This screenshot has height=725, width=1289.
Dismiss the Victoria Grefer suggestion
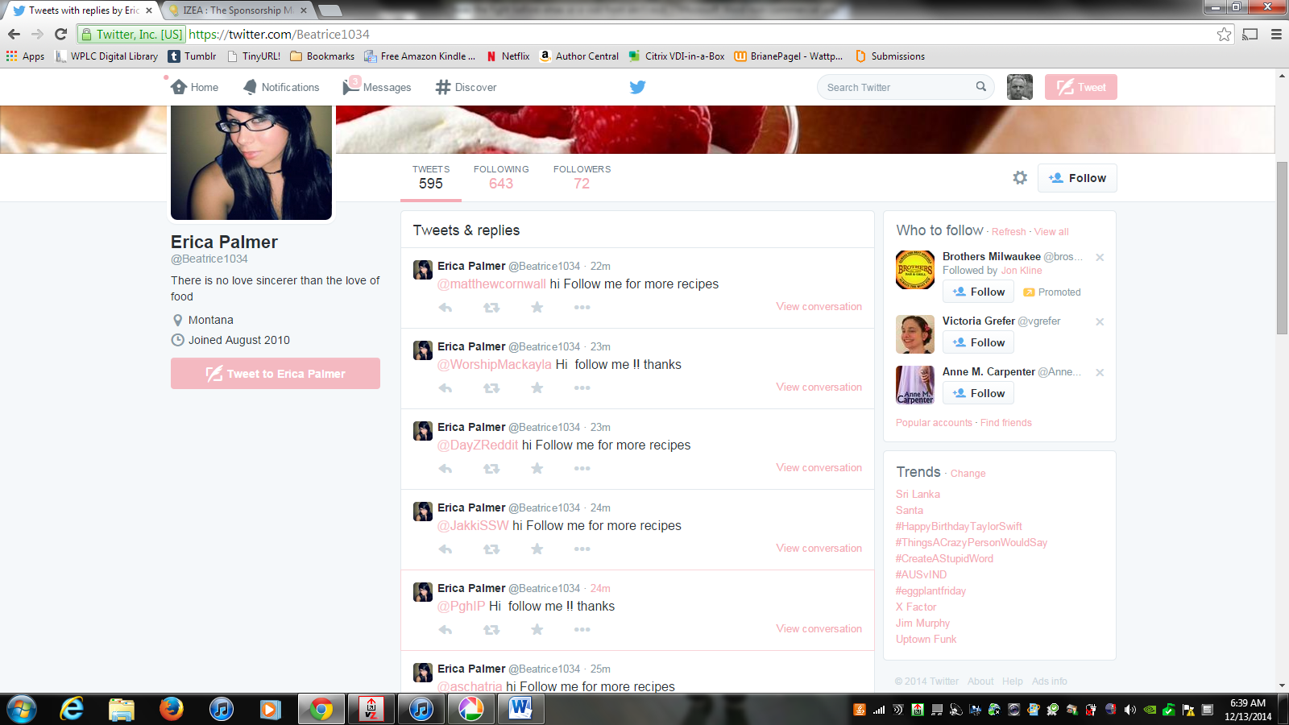(1100, 321)
